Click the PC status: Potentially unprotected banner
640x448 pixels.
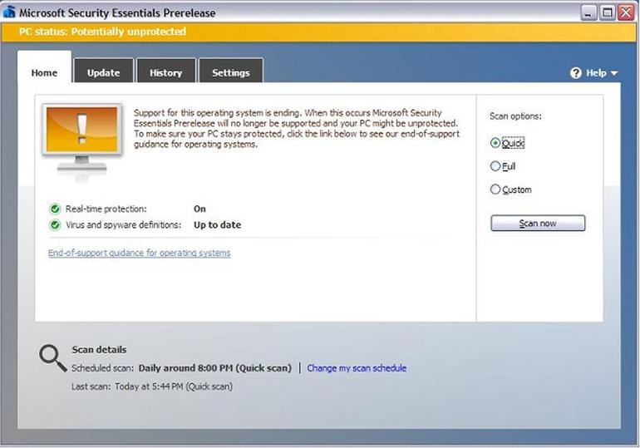tap(318, 32)
